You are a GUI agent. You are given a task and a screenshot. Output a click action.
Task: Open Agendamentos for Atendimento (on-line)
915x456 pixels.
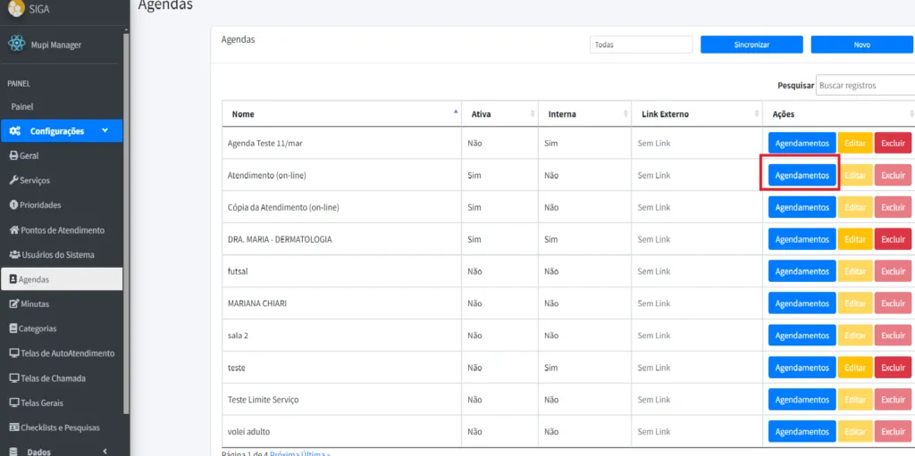point(802,176)
